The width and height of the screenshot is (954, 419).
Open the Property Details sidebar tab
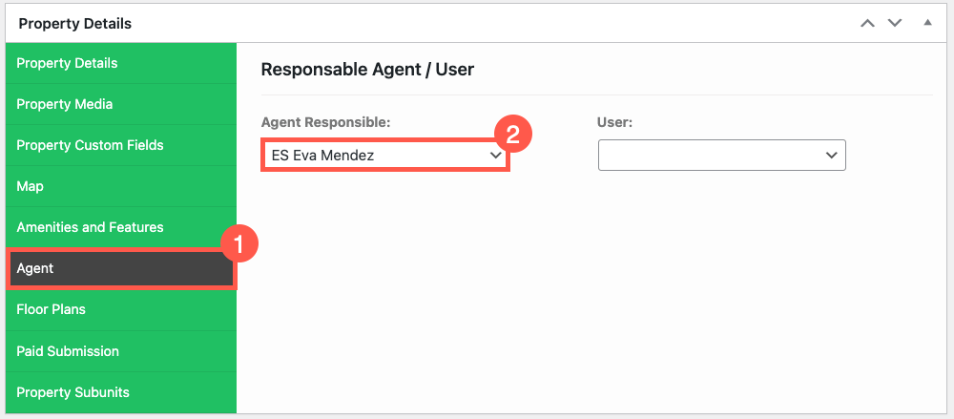coord(120,63)
